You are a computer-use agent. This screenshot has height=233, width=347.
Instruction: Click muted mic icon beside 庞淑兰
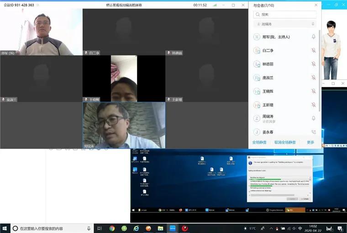coord(313,78)
